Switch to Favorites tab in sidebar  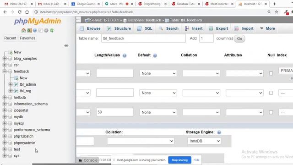(27, 38)
